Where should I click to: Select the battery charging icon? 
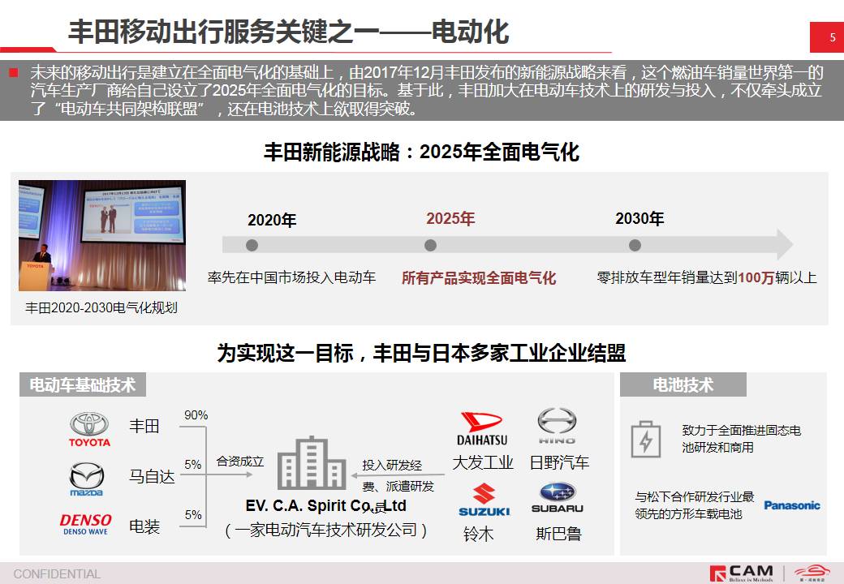pyautogui.click(x=646, y=439)
